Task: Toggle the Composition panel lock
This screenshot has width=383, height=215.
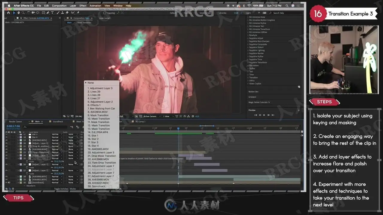Action: click(x=71, y=18)
